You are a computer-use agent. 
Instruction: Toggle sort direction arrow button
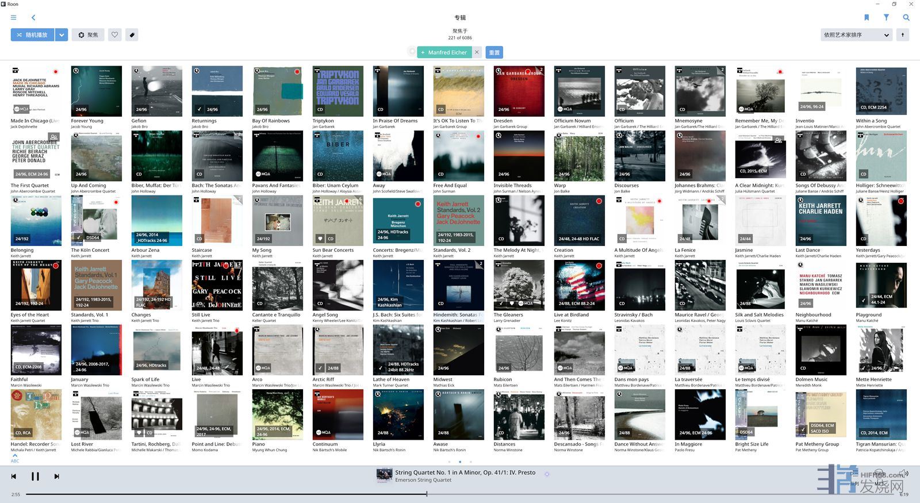903,35
